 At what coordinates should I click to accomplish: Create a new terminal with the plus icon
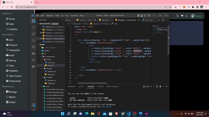tap(151, 86)
